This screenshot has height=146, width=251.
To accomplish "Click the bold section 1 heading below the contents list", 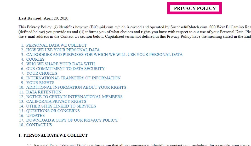I will coord(55,135).
